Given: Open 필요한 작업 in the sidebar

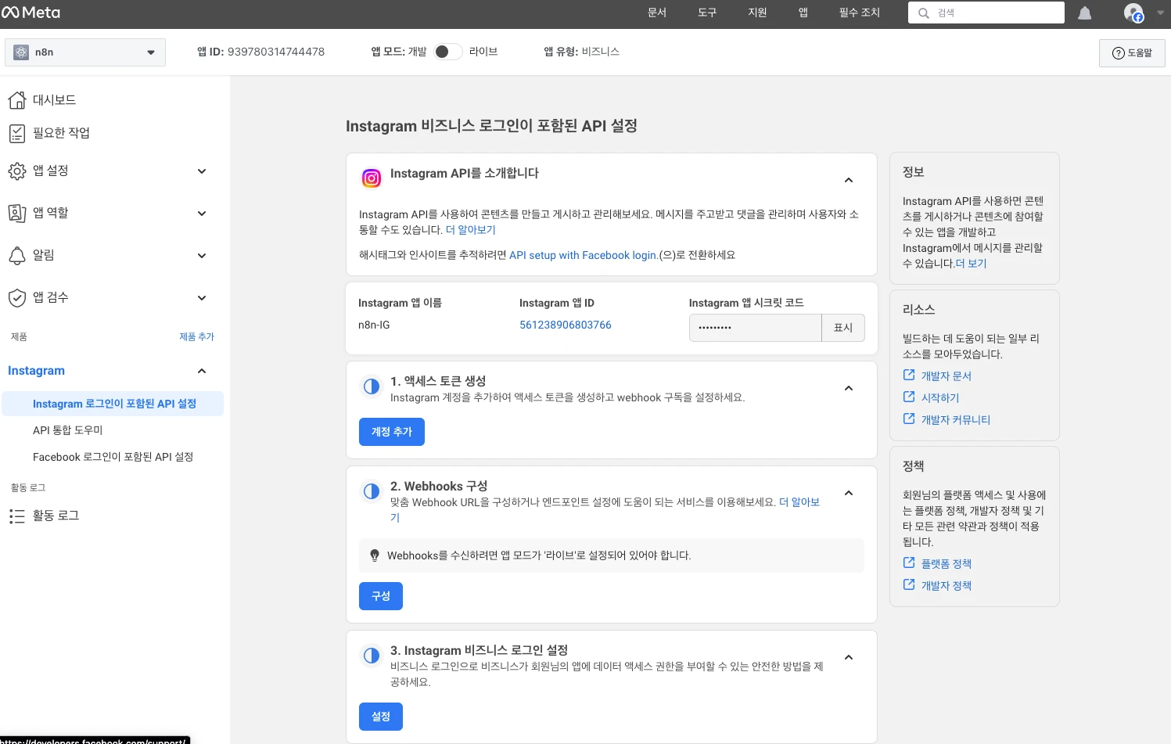Looking at the screenshot, I should click(x=61, y=133).
